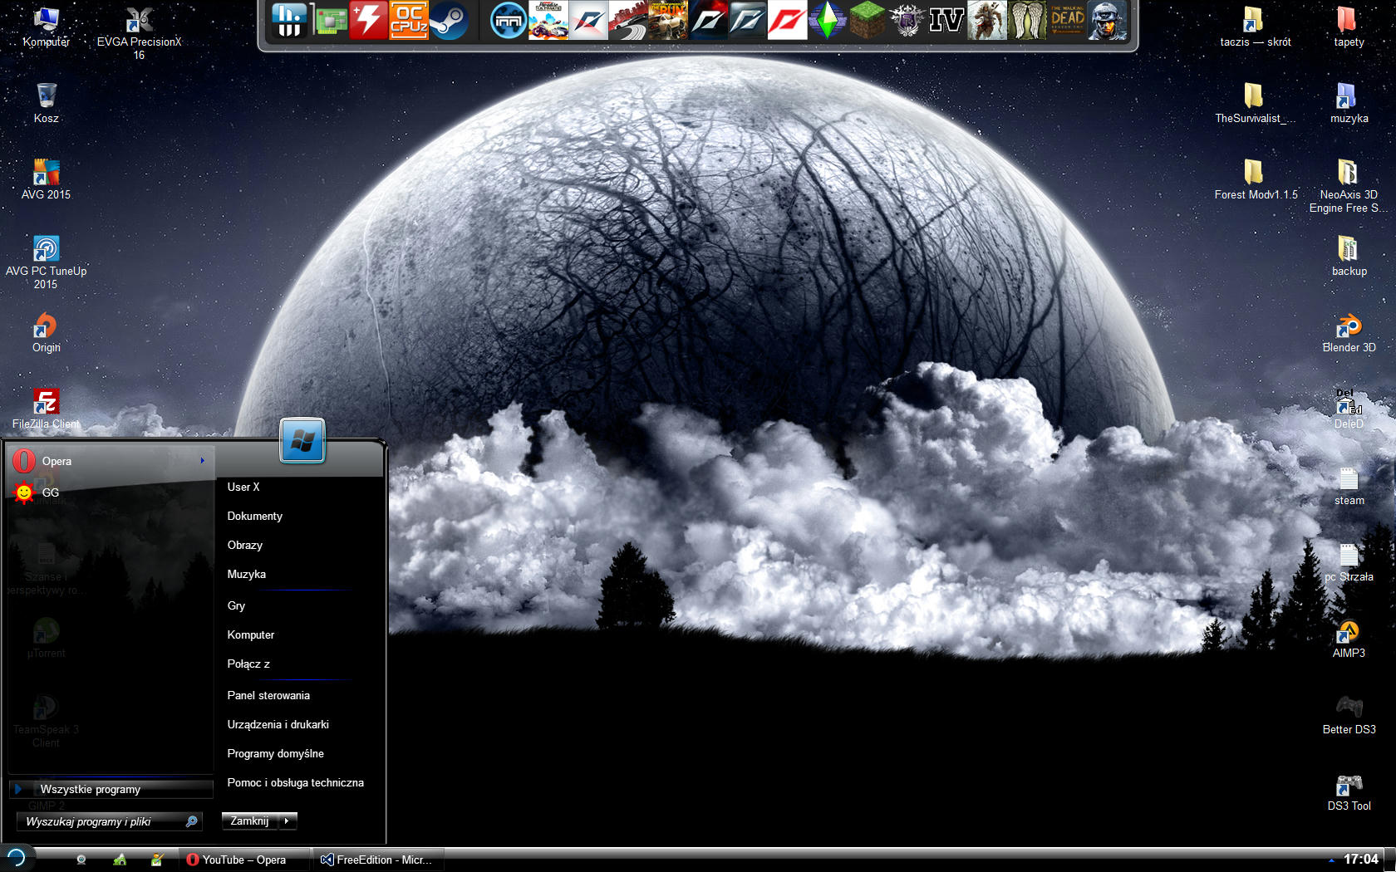
Task: Open User X folder from Start menu
Action: (x=243, y=487)
